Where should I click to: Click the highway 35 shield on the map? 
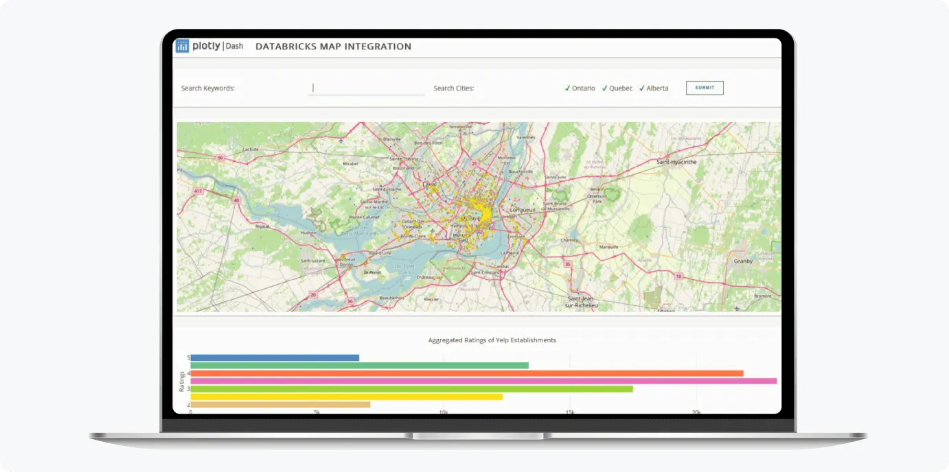(x=567, y=263)
